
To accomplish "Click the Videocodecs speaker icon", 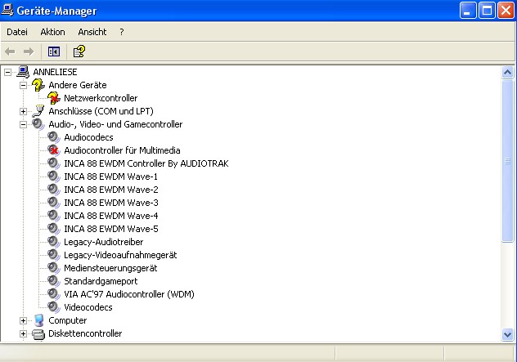I will click(54, 307).
